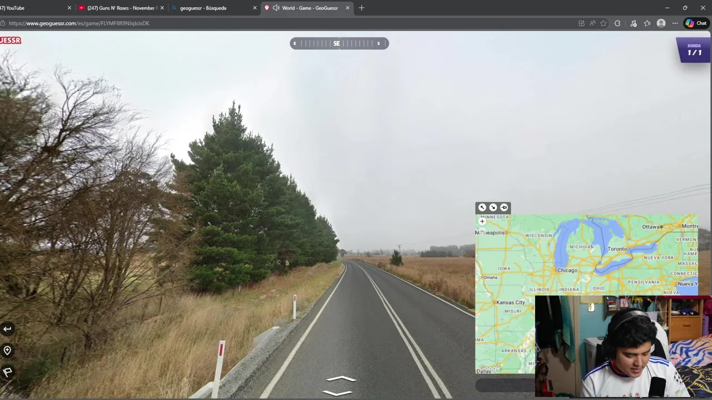
Task: Click the GeoGuessr logo
Action: pyautogui.click(x=11, y=40)
